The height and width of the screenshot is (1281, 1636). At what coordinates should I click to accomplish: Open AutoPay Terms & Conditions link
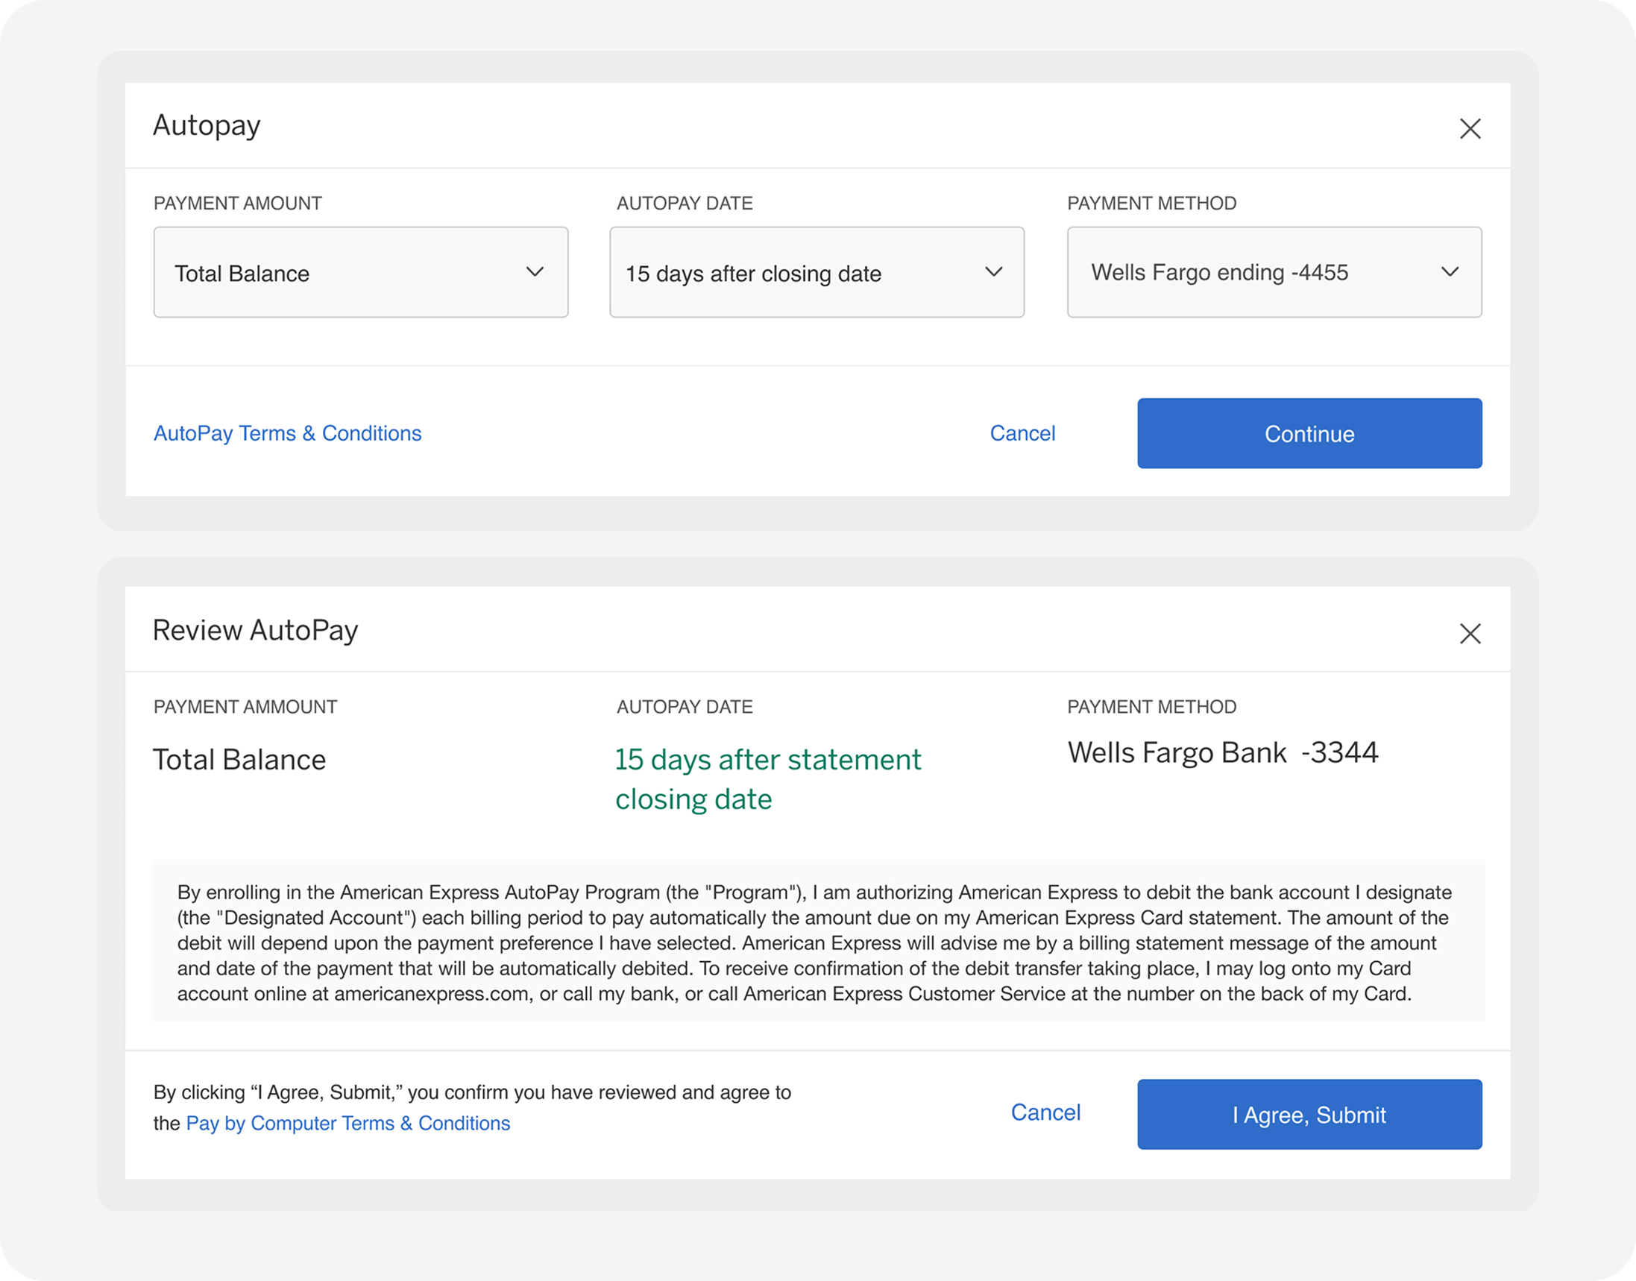click(x=287, y=433)
